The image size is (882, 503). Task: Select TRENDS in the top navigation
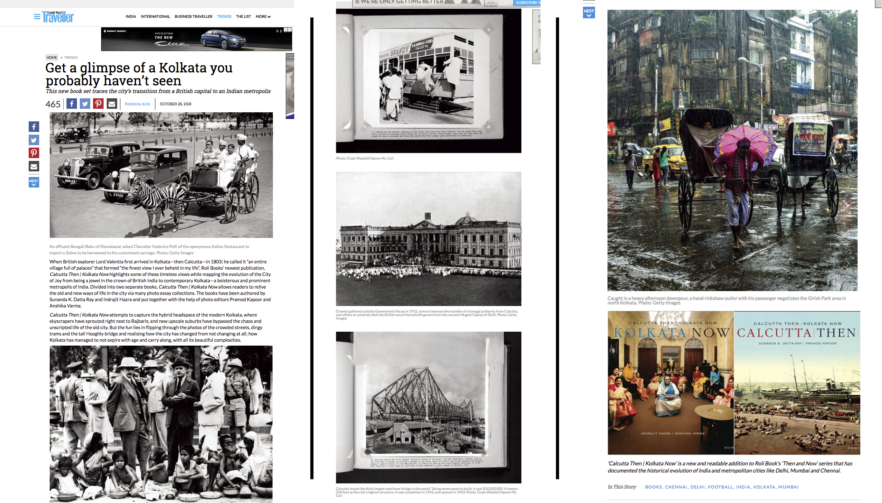tap(224, 16)
